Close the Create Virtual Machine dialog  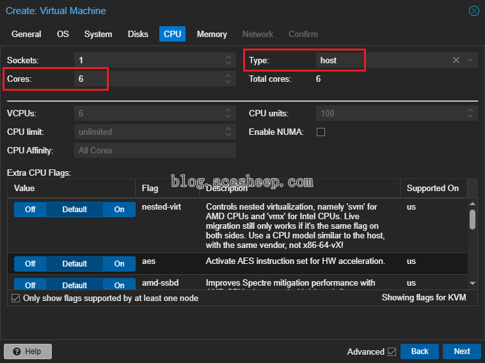coord(473,11)
